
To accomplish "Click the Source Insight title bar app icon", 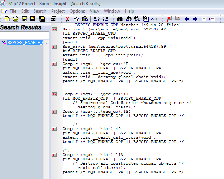I will pyautogui.click(x=3, y=3).
